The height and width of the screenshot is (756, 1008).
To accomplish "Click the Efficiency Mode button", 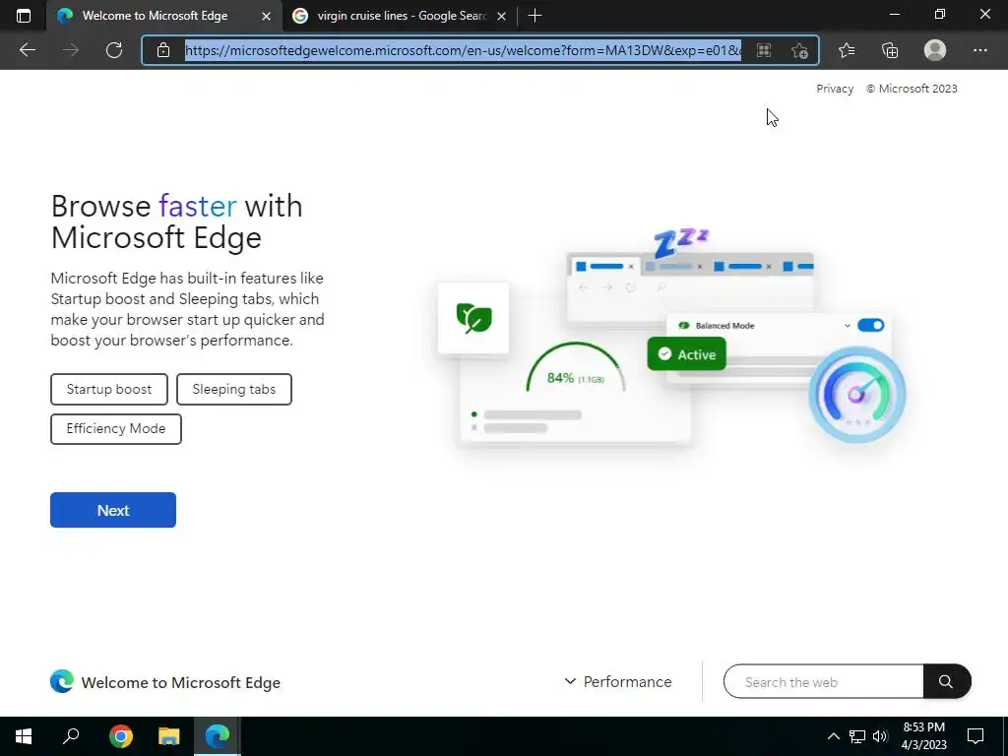I will tap(116, 429).
